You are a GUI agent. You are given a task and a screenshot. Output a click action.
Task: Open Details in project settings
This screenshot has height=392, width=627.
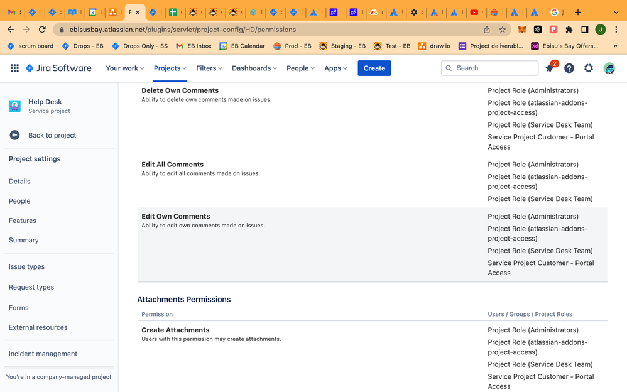coord(19,181)
